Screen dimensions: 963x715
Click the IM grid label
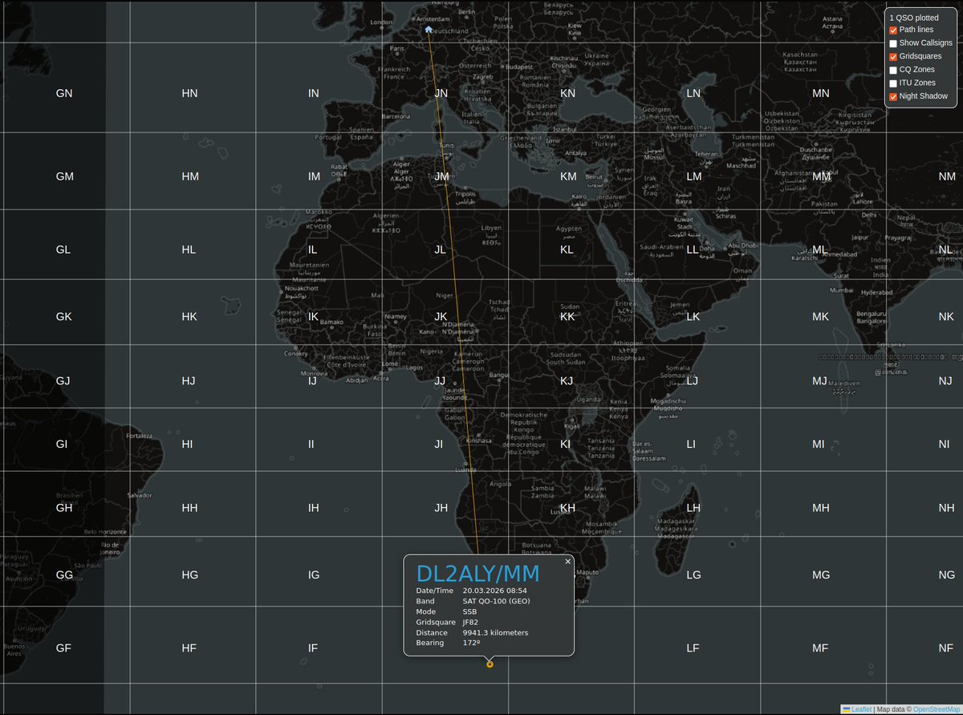pyautogui.click(x=314, y=177)
